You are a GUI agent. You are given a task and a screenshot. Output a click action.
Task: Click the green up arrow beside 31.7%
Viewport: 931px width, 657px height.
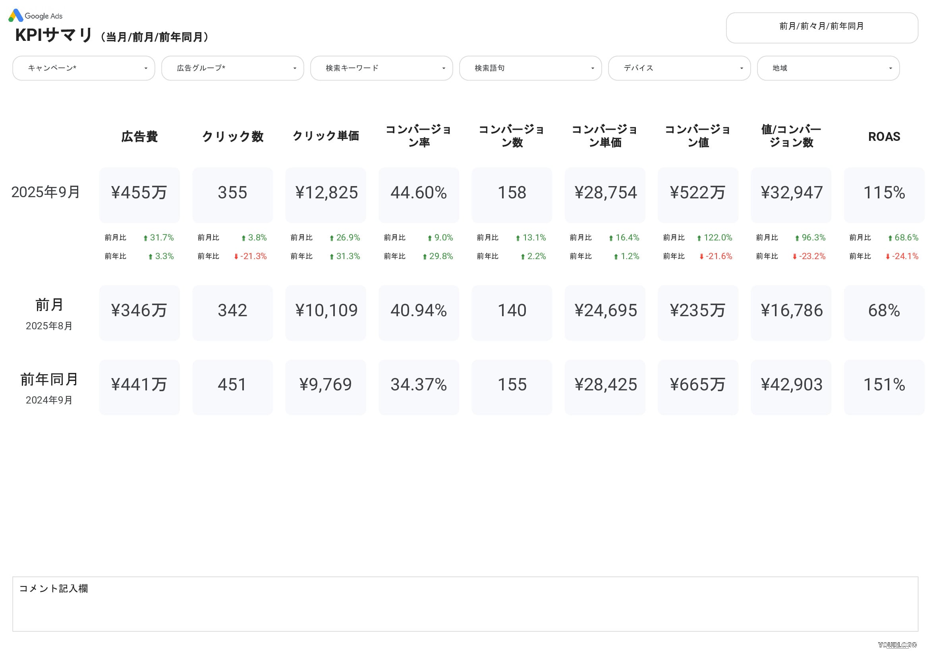[146, 238]
